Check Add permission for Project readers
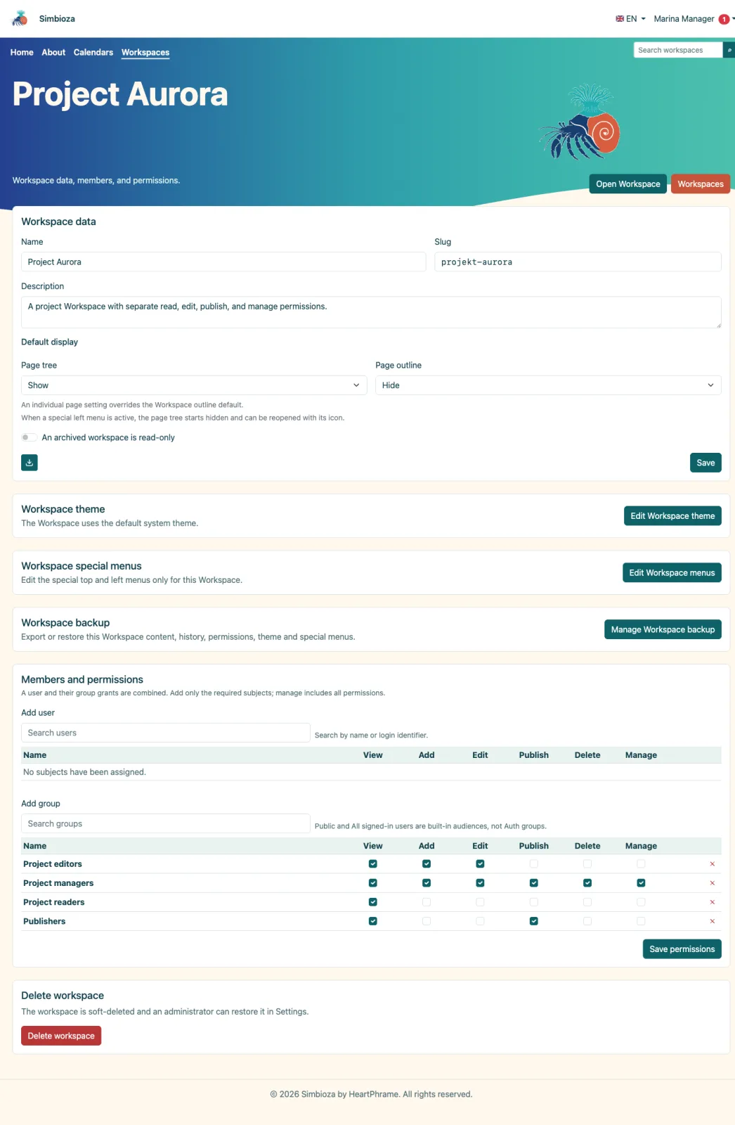 tap(427, 902)
